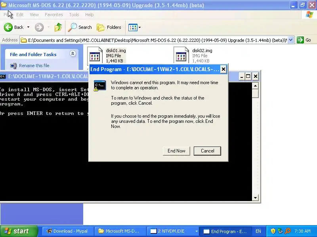Click End Now in End Program dialog
Viewport: 317px width, 237px height.
tap(176, 151)
